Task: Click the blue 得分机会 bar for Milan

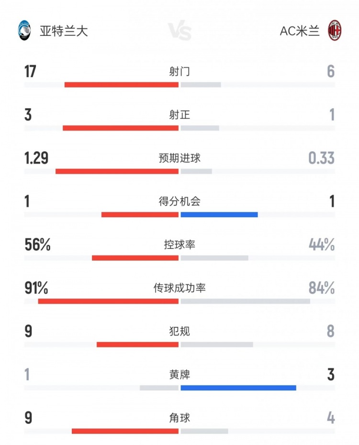Action: 219,214
